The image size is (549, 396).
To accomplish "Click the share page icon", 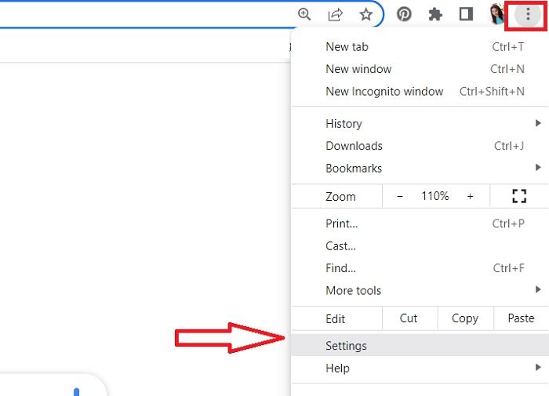I will pos(335,14).
